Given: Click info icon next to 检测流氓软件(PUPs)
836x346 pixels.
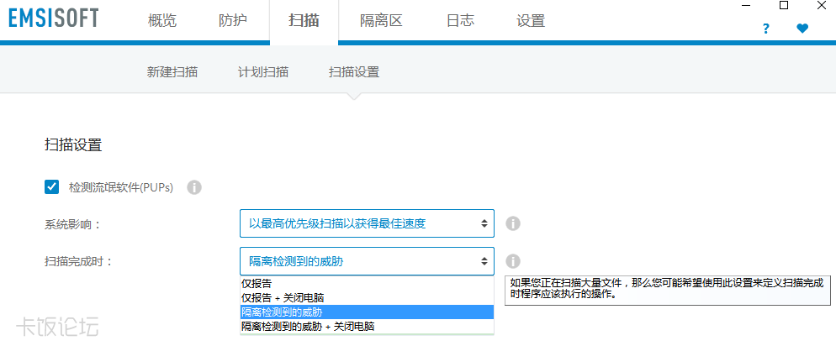Looking at the screenshot, I should click(193, 187).
